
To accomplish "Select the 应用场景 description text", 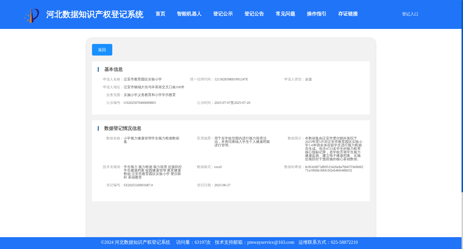I will pos(242,142).
